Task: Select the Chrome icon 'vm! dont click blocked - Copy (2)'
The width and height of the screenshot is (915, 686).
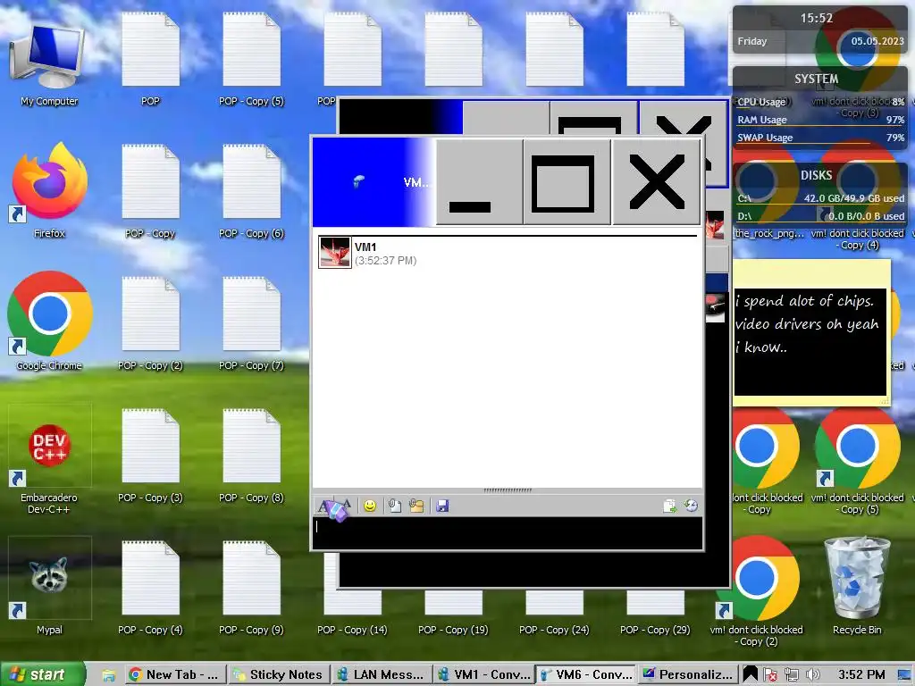Action: click(756, 591)
